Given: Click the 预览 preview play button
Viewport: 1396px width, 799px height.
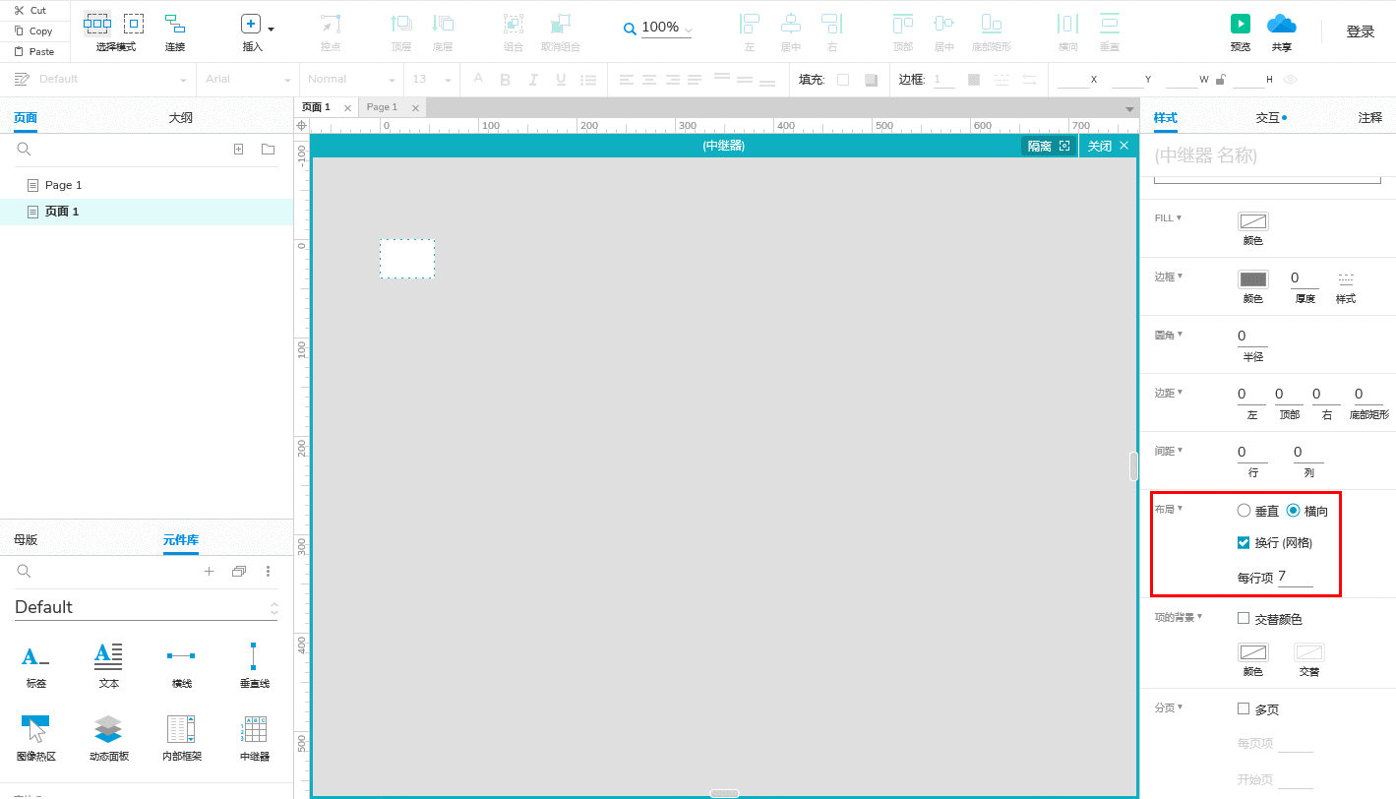Looking at the screenshot, I should (1241, 24).
